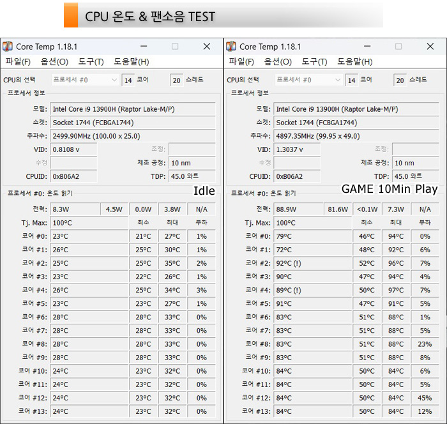Click the CPUID field in the left window
Viewport: 447px width, 426px height.
pyautogui.click(x=73, y=176)
